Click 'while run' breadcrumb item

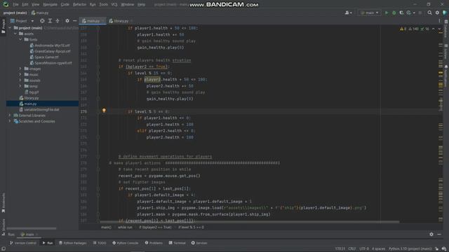pyautogui.click(x=125, y=227)
